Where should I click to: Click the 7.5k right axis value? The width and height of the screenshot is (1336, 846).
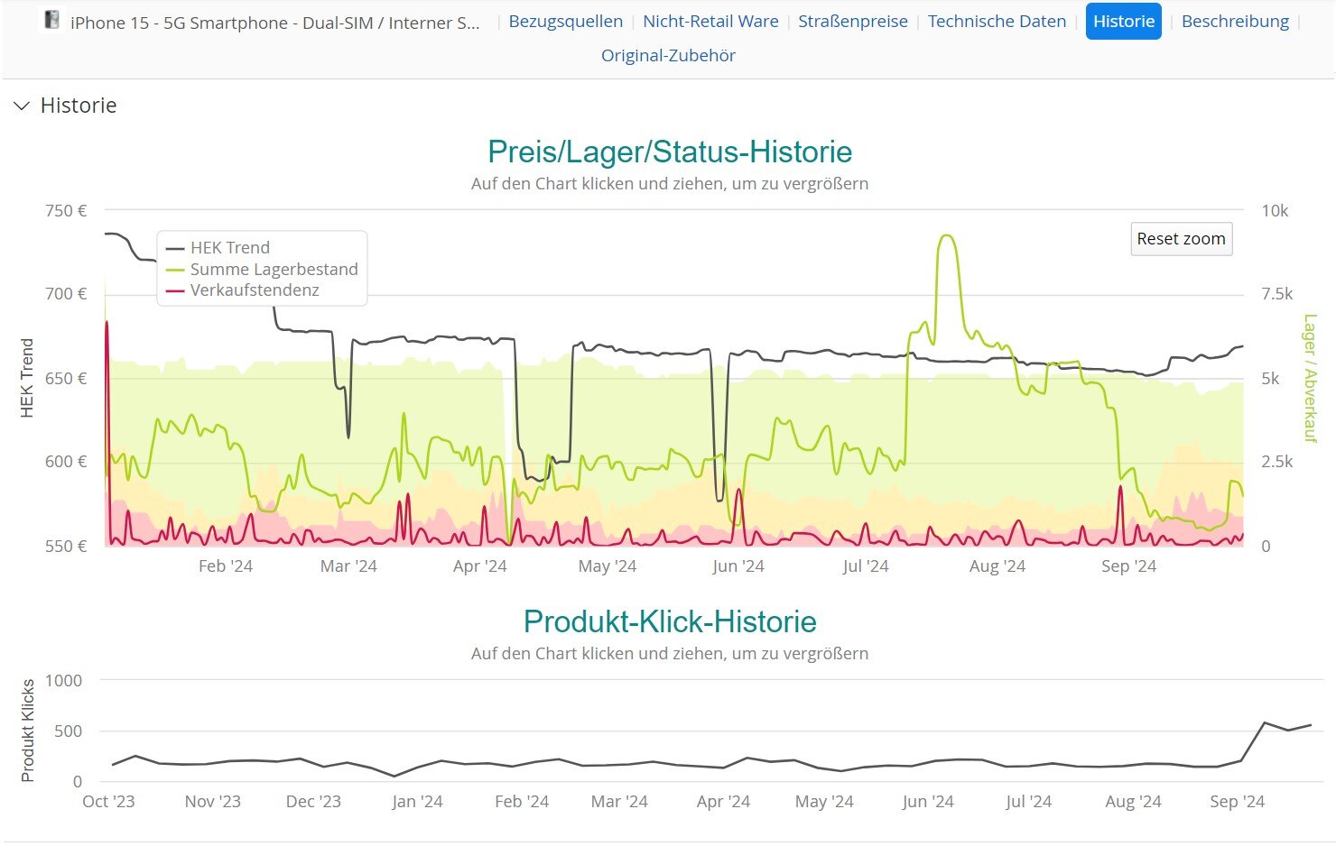[x=1276, y=294]
